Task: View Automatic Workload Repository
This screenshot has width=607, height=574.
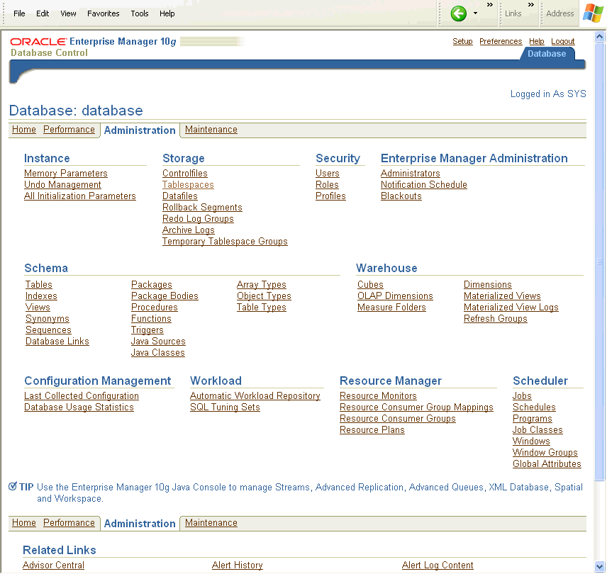Action: [x=255, y=396]
